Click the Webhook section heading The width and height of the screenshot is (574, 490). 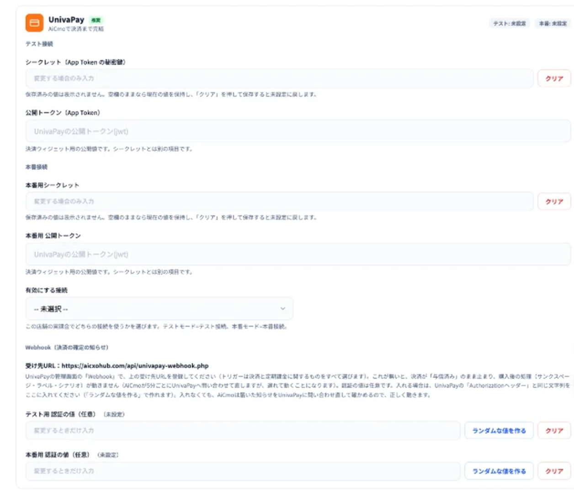(x=67, y=347)
